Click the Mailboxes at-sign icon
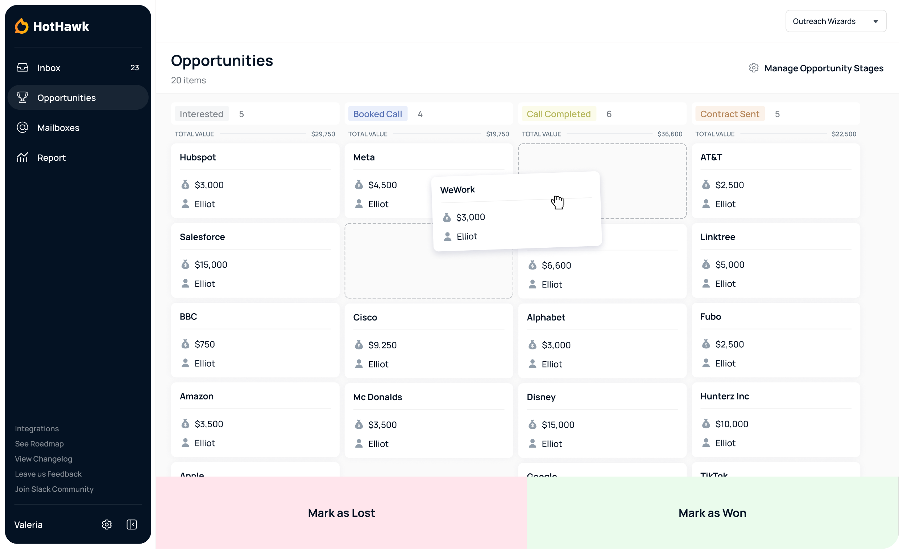 (22, 127)
